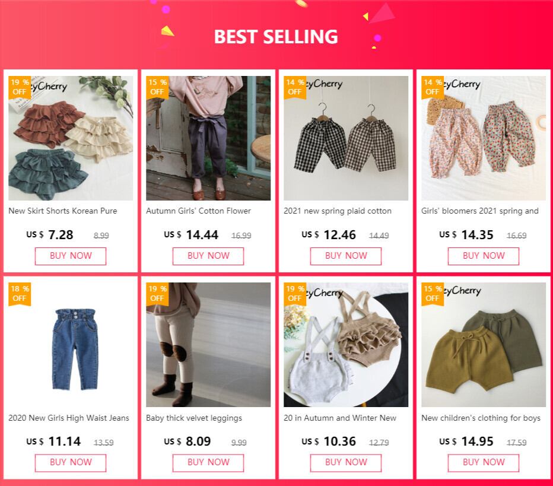Click the 14% OFF badge on plaid cotton pants

pyautogui.click(x=295, y=87)
